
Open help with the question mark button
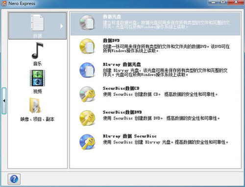14,179
